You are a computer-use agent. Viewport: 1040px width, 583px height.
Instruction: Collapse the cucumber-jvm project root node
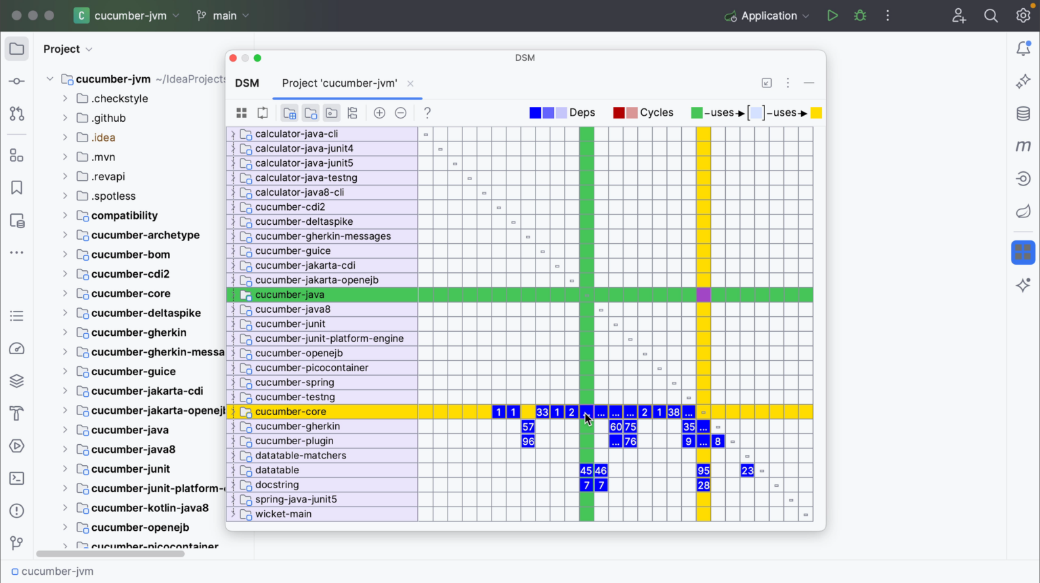pos(49,79)
